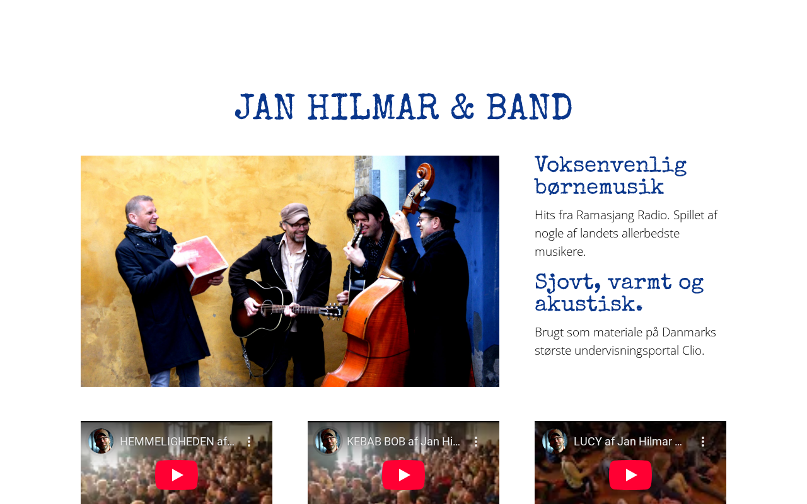Open more options on HEMMELIGHEDEN video

[x=249, y=442]
